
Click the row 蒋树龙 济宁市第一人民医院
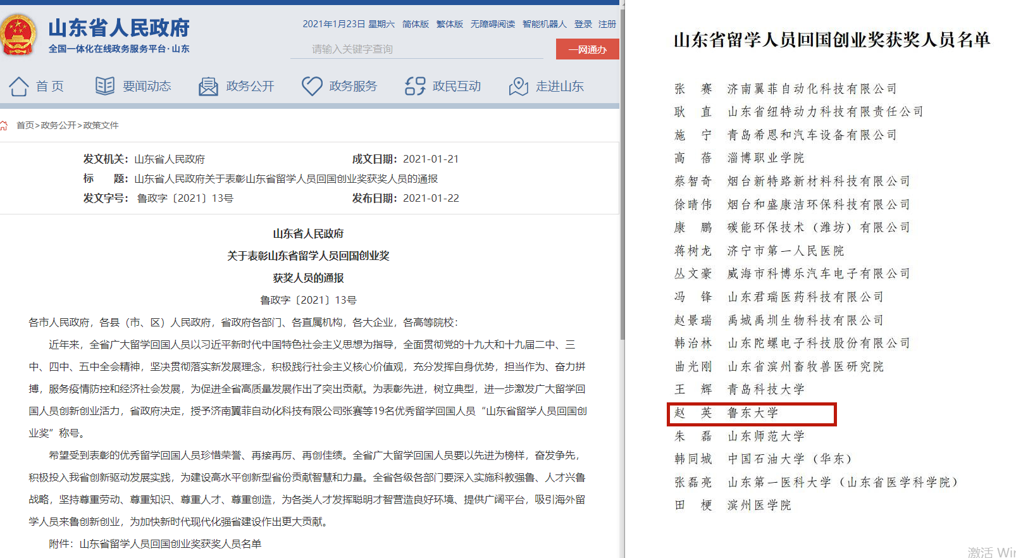coord(759,251)
